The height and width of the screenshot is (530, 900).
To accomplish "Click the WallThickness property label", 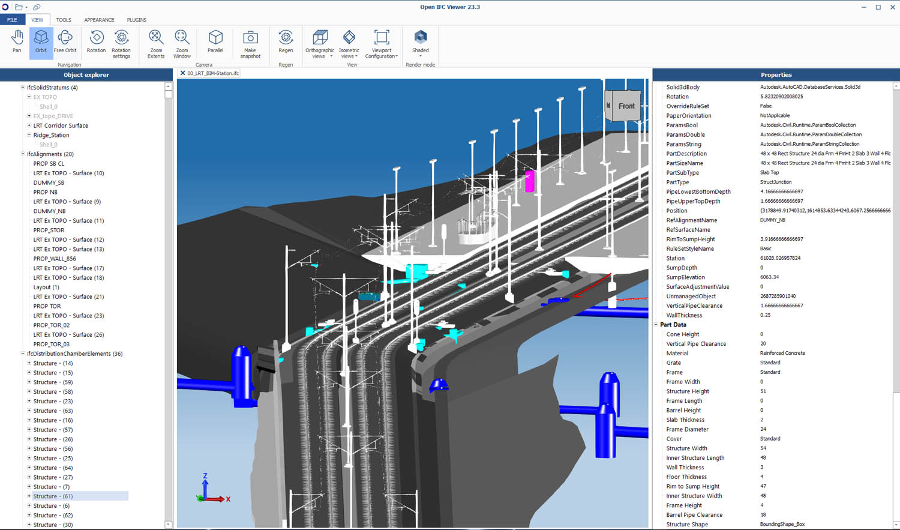I will coord(684,316).
